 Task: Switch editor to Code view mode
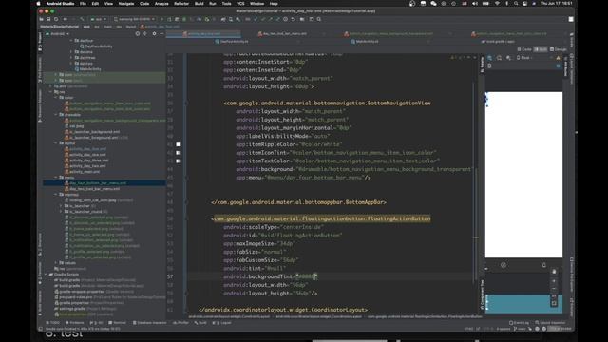tap(524, 49)
